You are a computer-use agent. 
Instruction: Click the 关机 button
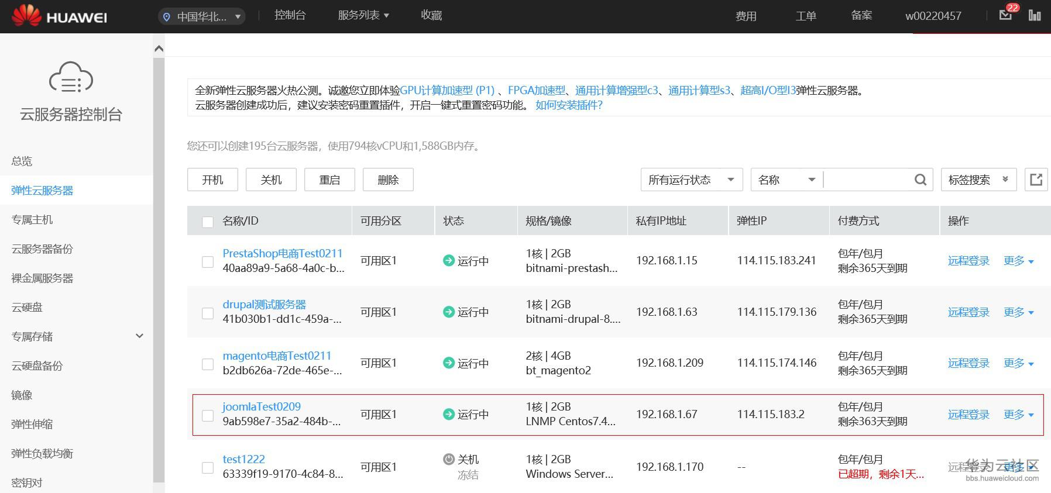[271, 180]
